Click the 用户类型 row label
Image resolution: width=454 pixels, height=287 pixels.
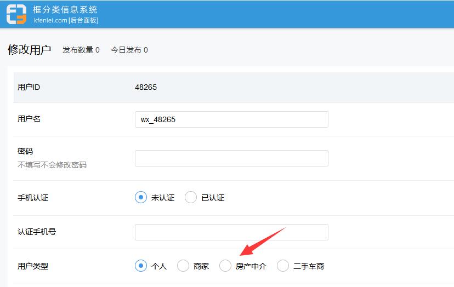coord(33,266)
